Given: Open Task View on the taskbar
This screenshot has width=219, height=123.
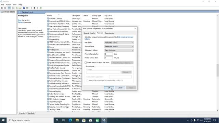Looking at the screenshot, I should click(63, 120).
